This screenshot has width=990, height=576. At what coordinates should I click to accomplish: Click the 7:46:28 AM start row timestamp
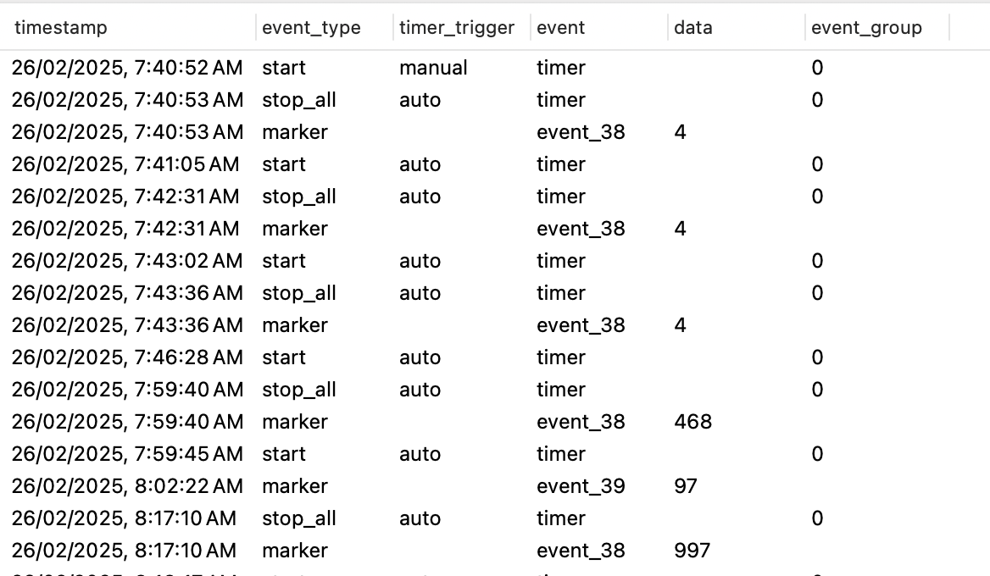[x=127, y=357]
